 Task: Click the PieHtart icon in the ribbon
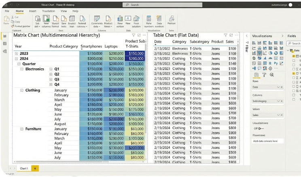[x=172, y=19]
